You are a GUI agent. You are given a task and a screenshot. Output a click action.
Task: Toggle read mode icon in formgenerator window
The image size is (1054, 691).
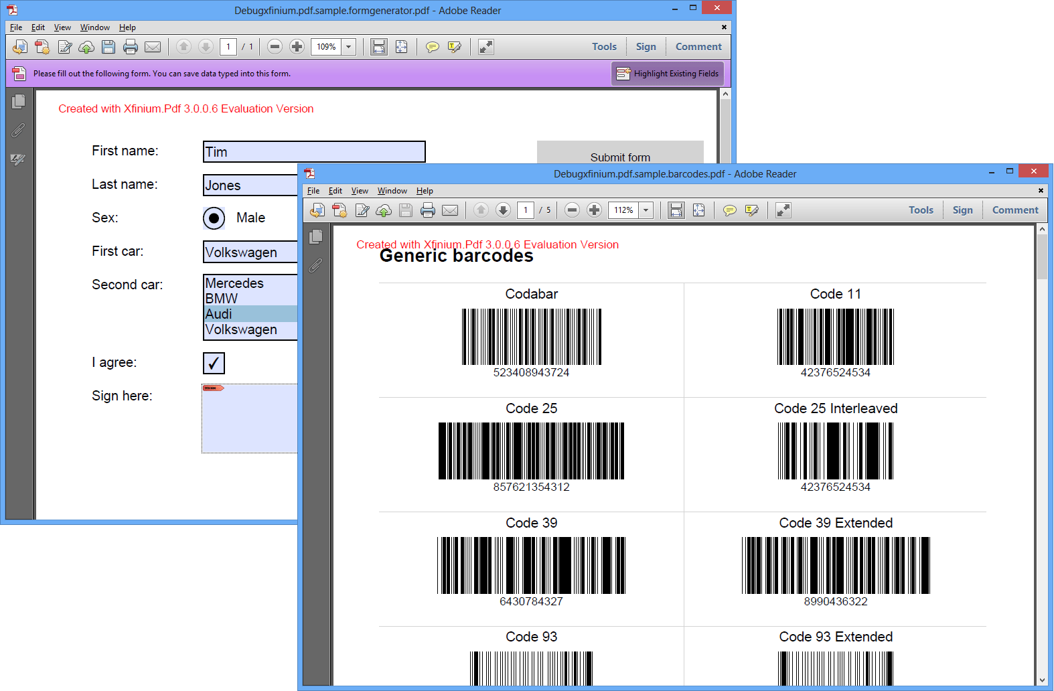[x=486, y=47]
